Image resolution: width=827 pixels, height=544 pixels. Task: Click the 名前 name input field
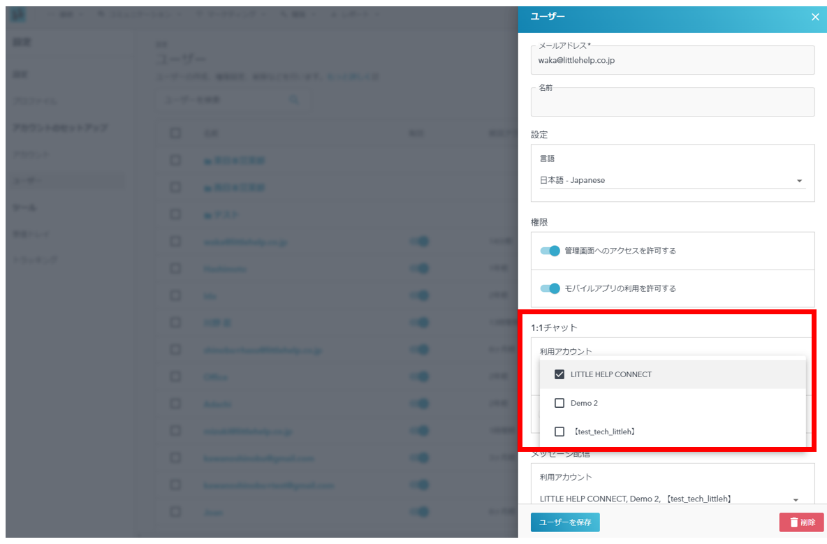tap(672, 103)
